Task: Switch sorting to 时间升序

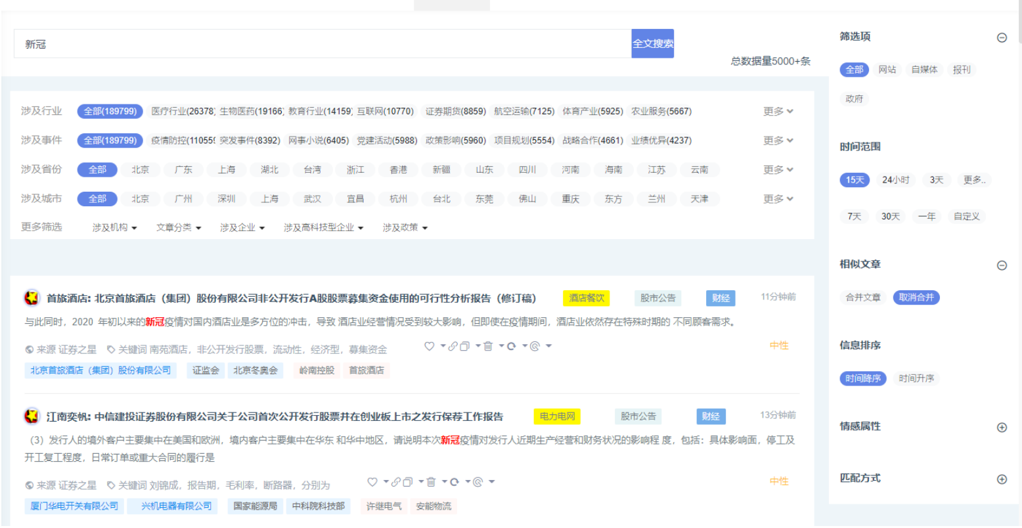Action: [917, 378]
